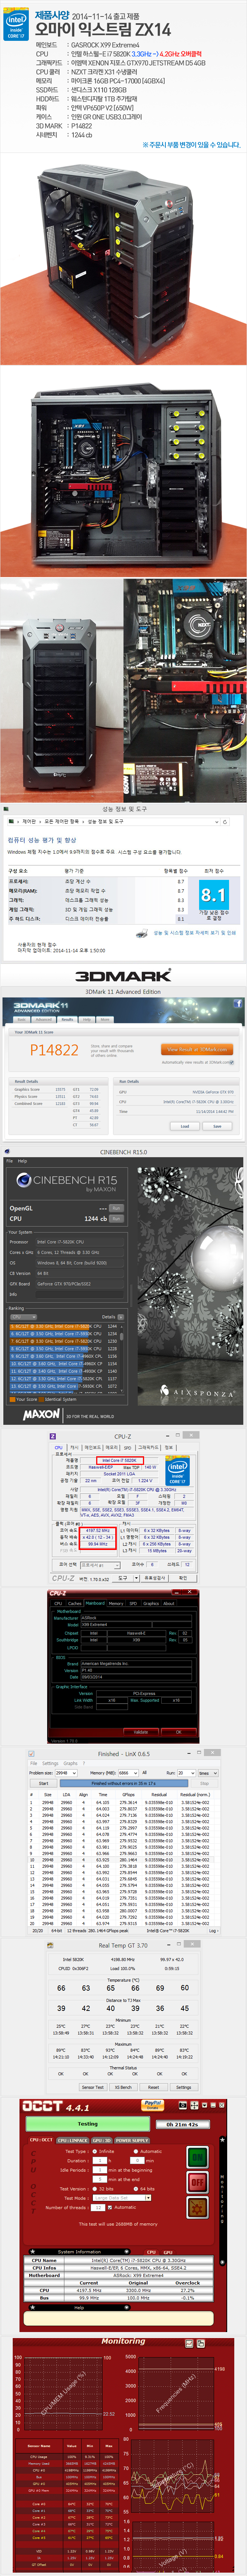Click the CPU-Z title bar app icon

[x=53, y=1436]
